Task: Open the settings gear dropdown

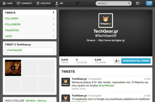Action: click(x=138, y=3)
